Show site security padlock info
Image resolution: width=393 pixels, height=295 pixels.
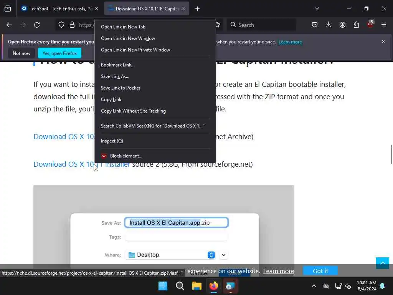tap(72, 25)
